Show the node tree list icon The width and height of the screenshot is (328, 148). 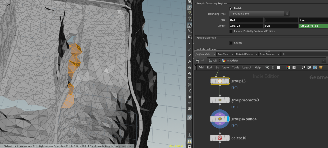pyautogui.click(x=273, y=67)
